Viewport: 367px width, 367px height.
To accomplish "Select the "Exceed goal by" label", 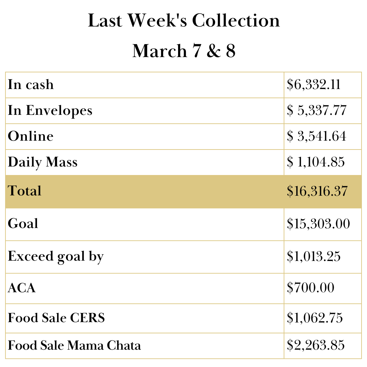I will click(55, 257).
